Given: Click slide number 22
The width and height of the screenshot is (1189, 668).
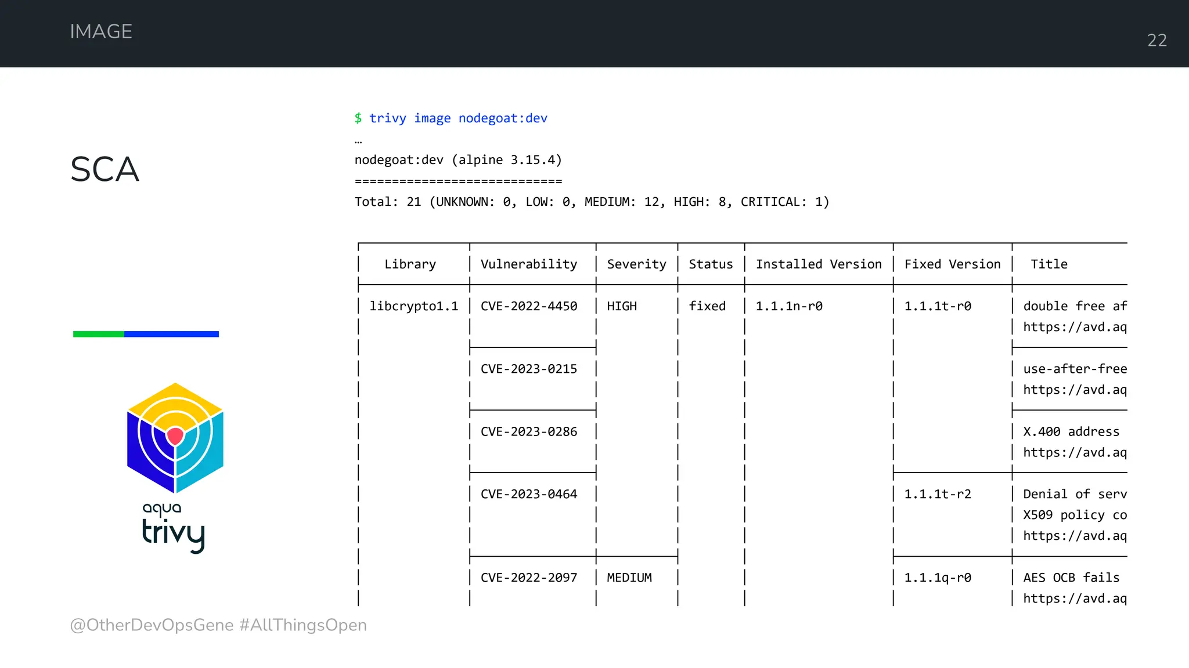Looking at the screenshot, I should (x=1156, y=40).
